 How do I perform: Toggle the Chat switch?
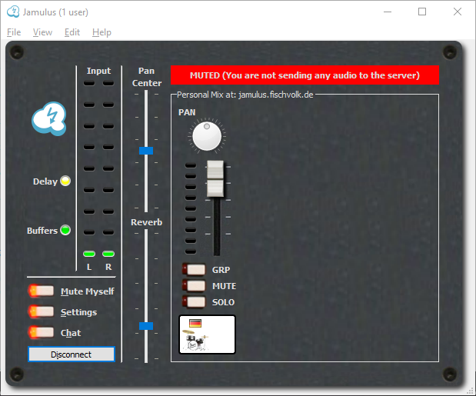42,332
